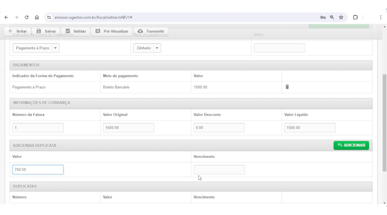Open Chrome three-dot menu

(381, 18)
